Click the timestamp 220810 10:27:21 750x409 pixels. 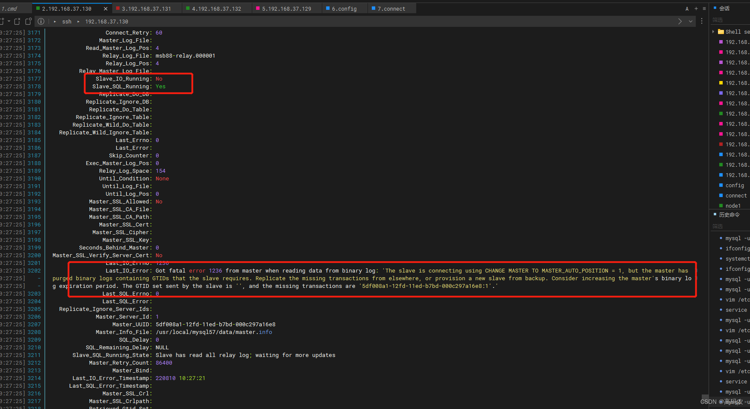coord(181,378)
